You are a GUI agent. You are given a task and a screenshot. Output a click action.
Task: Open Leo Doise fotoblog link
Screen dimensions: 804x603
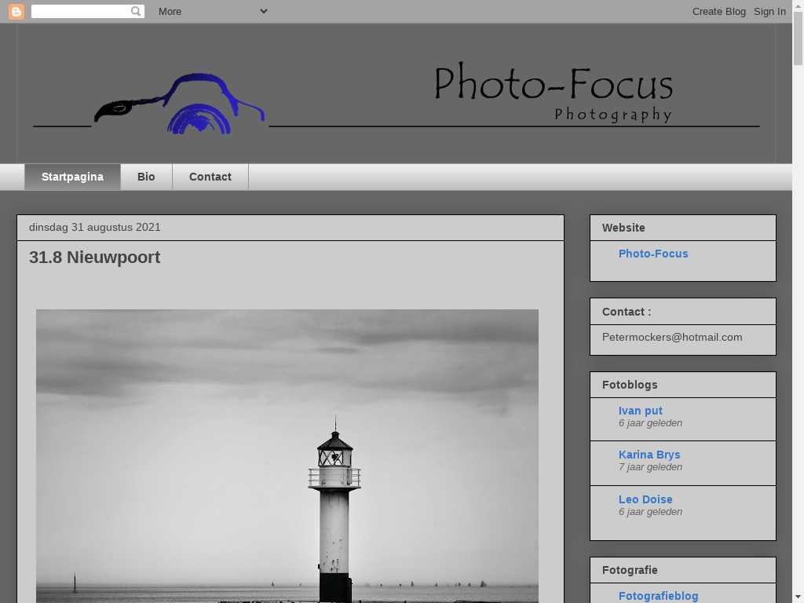click(x=645, y=499)
